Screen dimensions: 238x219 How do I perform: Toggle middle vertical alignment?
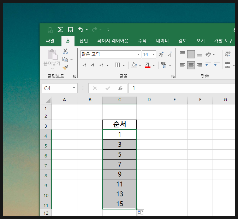pyautogui.click(x=191, y=54)
